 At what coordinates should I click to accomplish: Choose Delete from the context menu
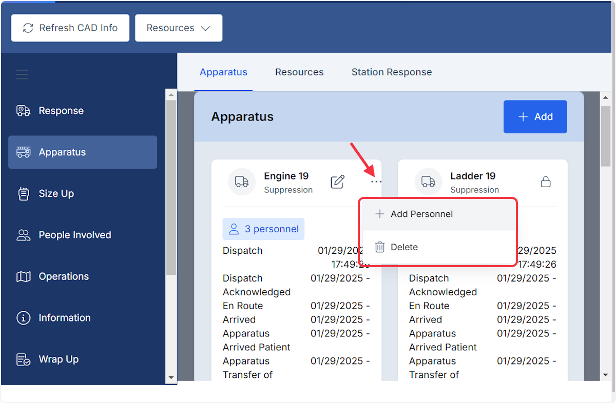point(439,247)
